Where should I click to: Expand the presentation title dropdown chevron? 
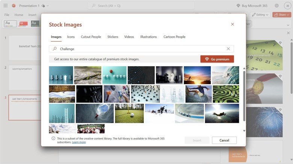[48, 6]
